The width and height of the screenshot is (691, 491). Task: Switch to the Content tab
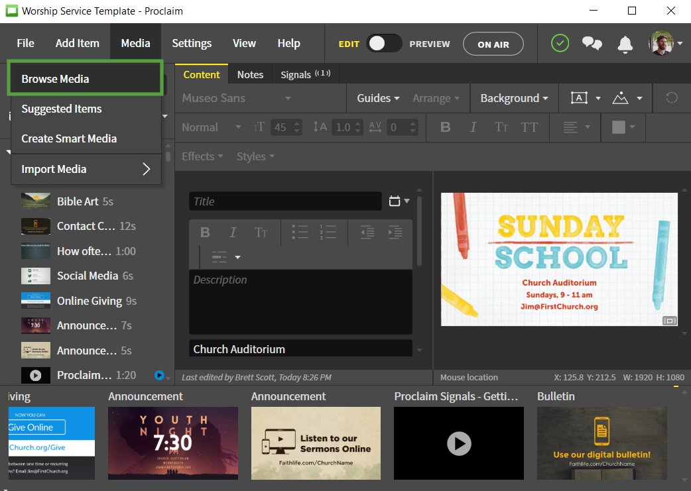(202, 74)
